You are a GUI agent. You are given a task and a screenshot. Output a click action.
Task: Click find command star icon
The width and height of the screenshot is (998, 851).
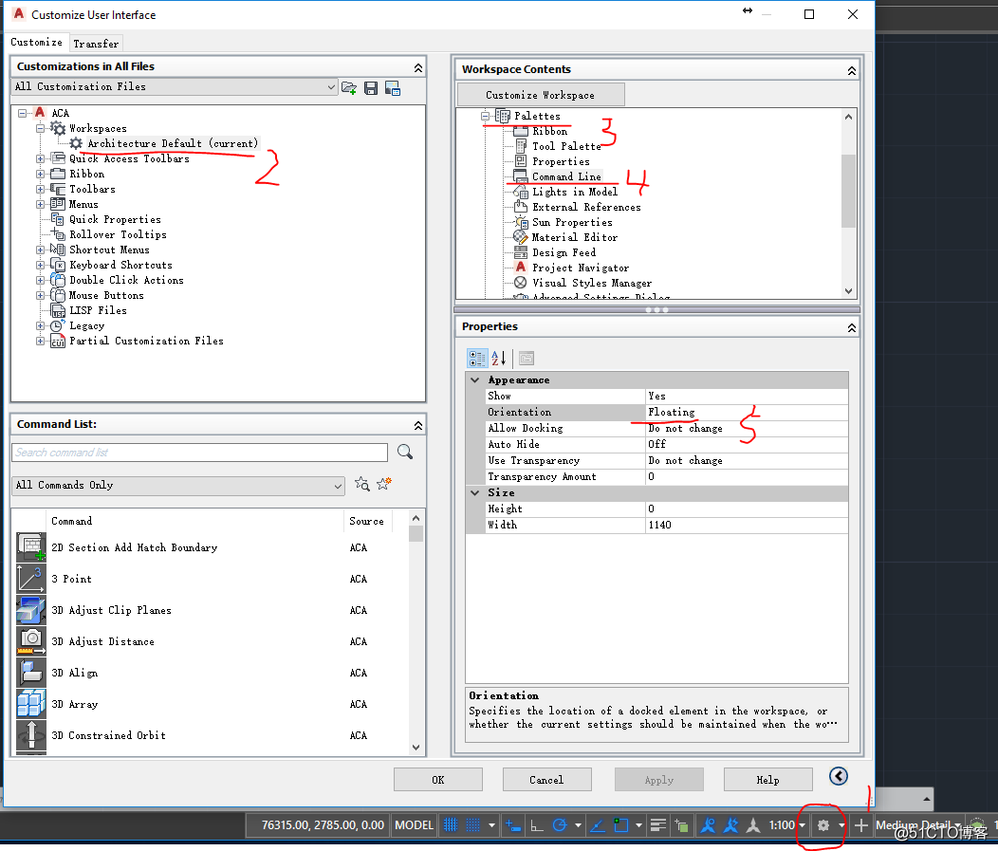click(x=361, y=485)
